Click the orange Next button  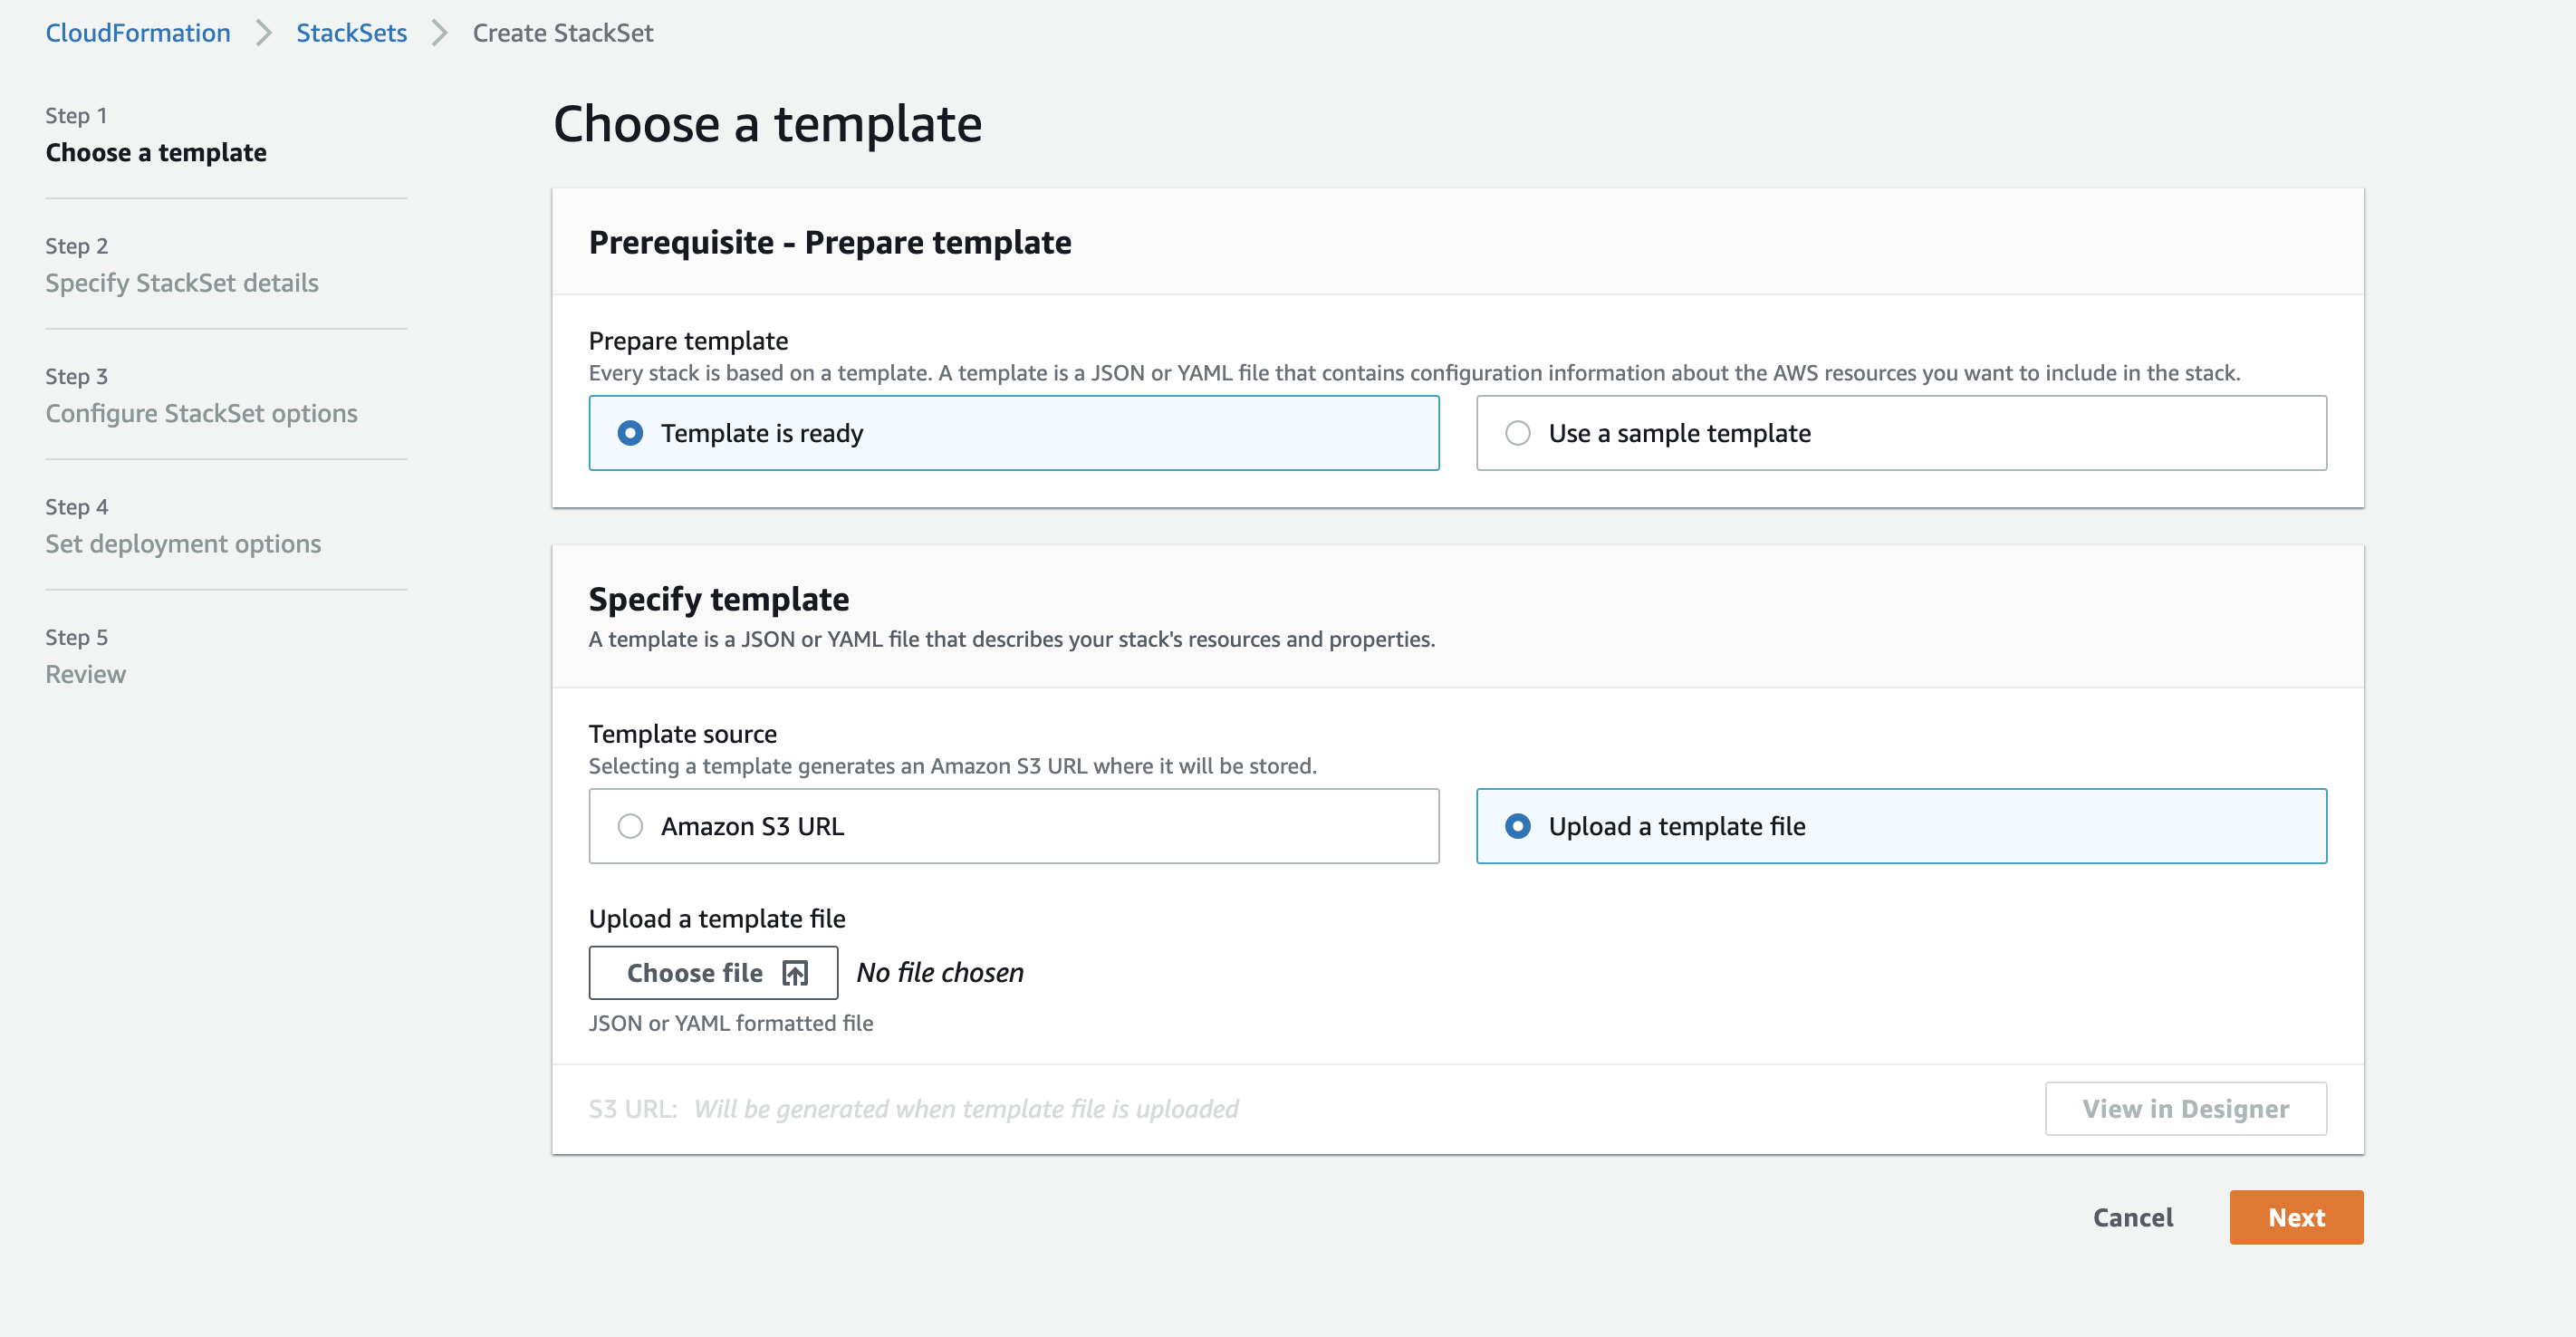(x=2296, y=1217)
